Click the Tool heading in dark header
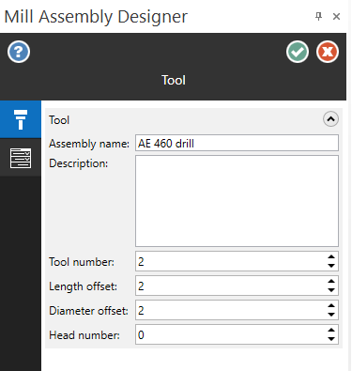The image size is (352, 371). 174,80
